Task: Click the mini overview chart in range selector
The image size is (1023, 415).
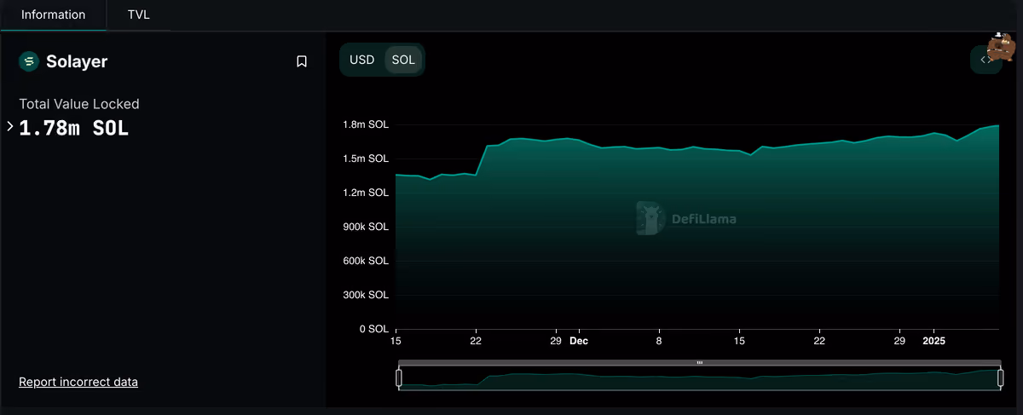Action: 699,379
